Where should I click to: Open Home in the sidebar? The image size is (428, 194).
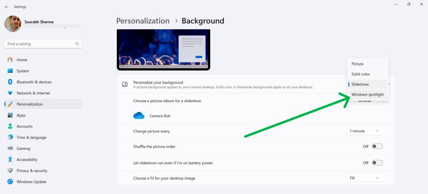pyautogui.click(x=44, y=60)
